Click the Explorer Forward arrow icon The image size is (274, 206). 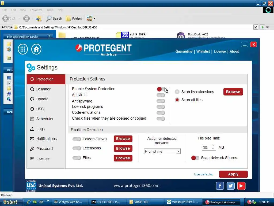(26, 19)
